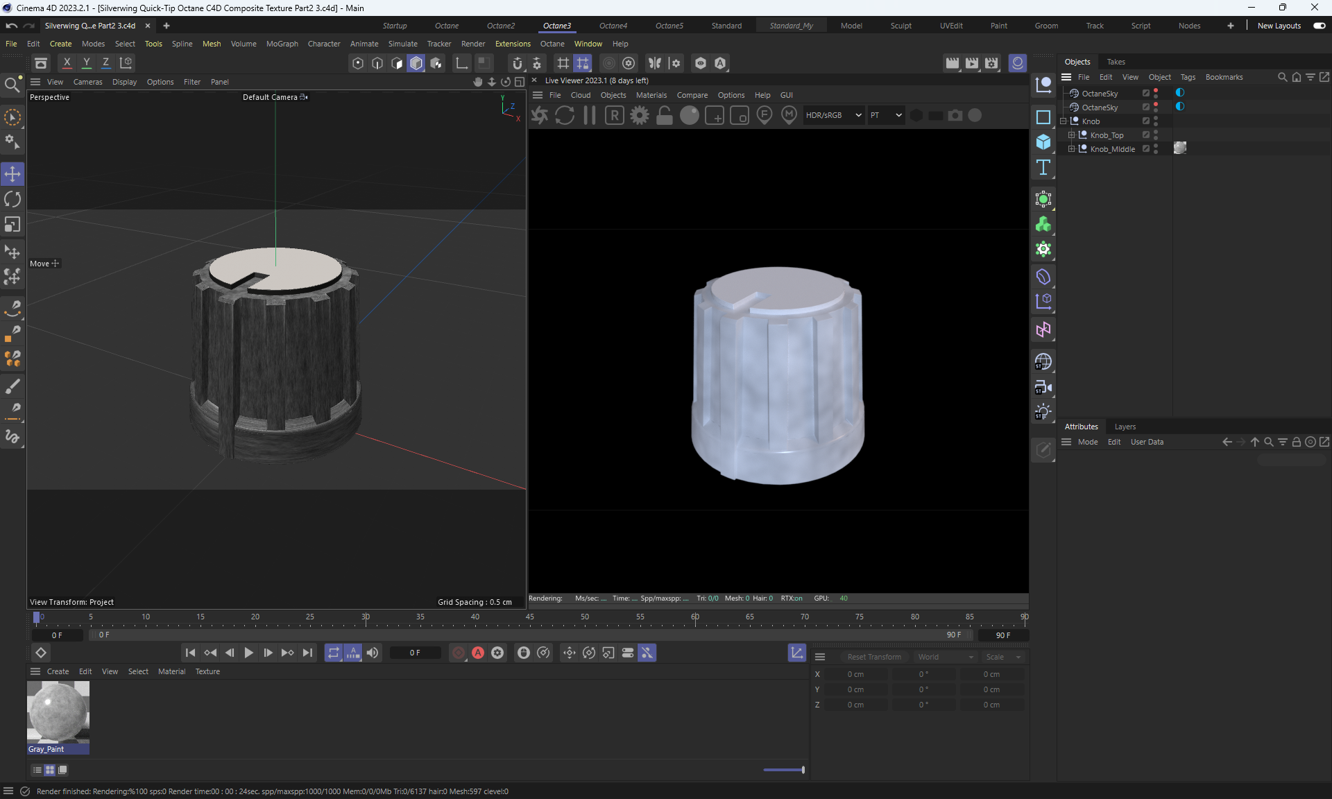Image resolution: width=1332 pixels, height=799 pixels.
Task: Expand the Knob_Middle tree item
Action: tap(1071, 149)
